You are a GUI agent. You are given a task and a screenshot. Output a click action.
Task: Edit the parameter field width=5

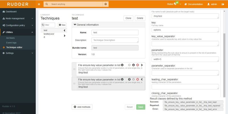point(185,59)
